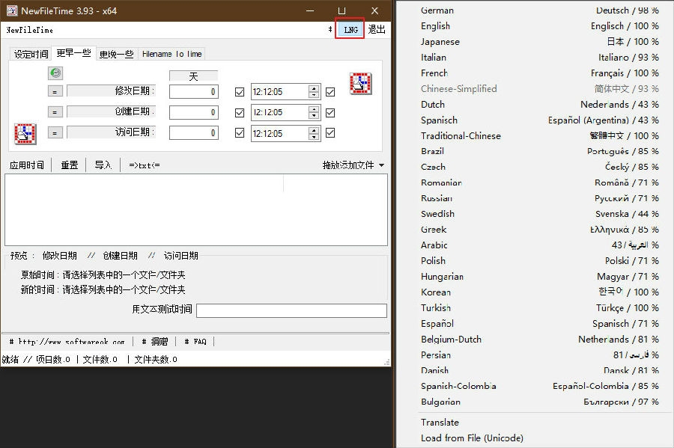This screenshot has width=674, height=448.
Task: Click the 应用时间 button
Action: pyautogui.click(x=27, y=165)
